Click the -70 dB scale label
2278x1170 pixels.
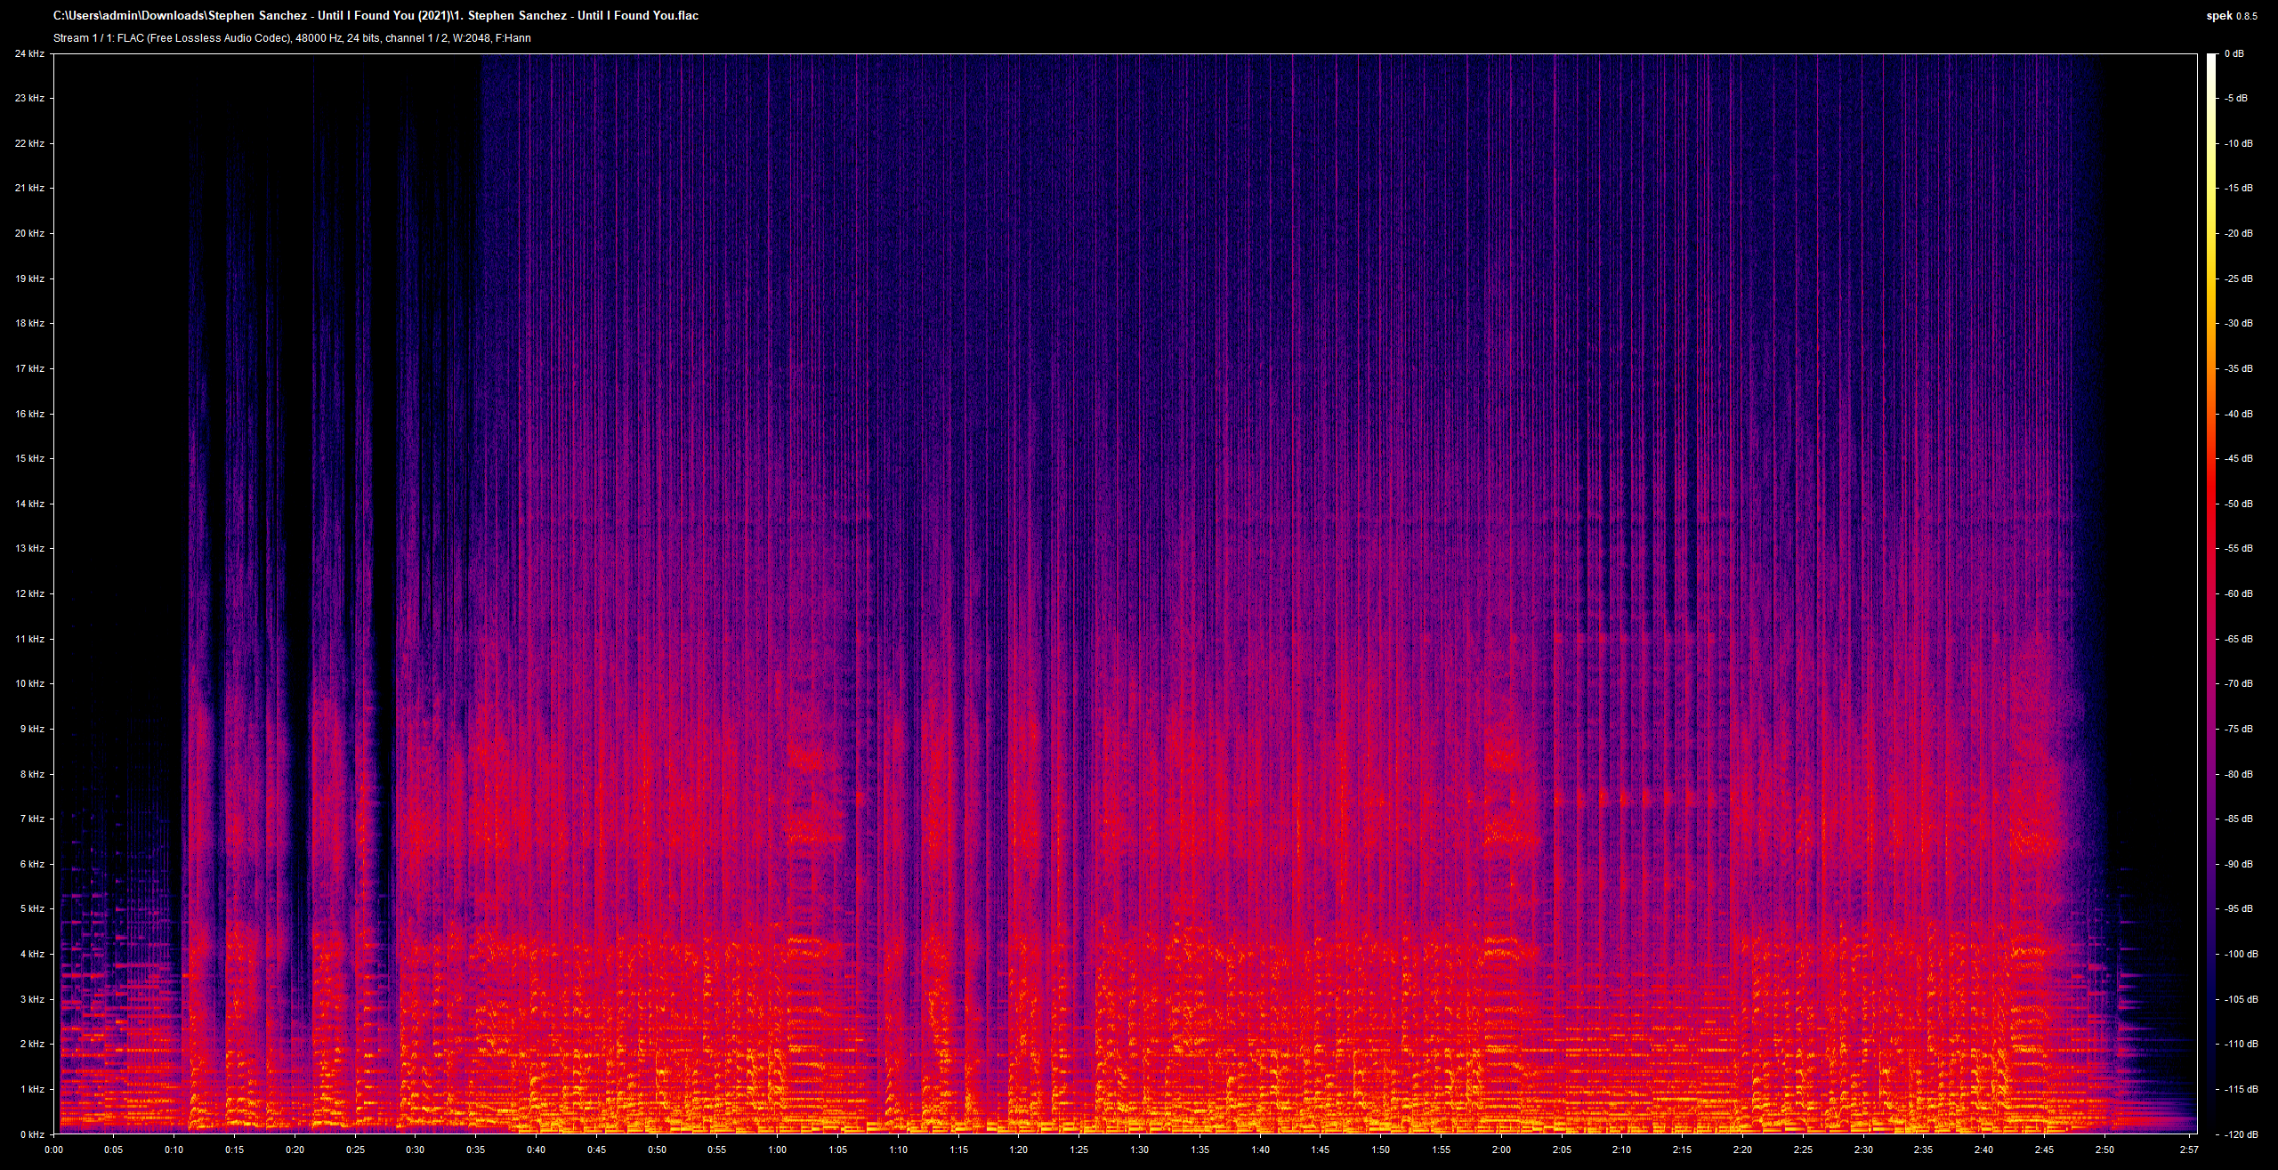pos(2239,684)
